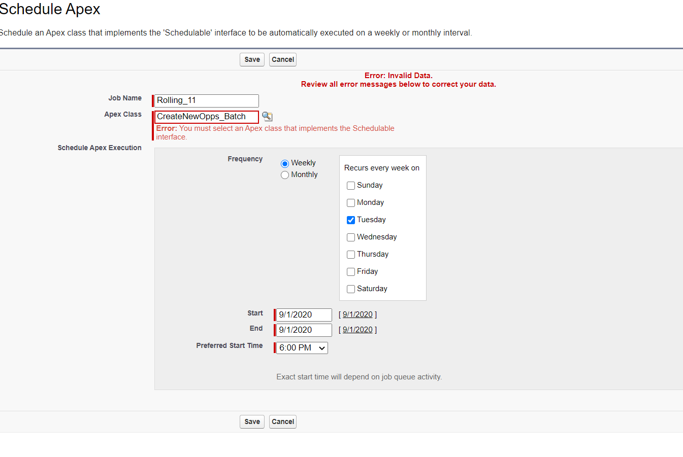Select the Weekly frequency radio button
683x457 pixels.
[x=285, y=163]
